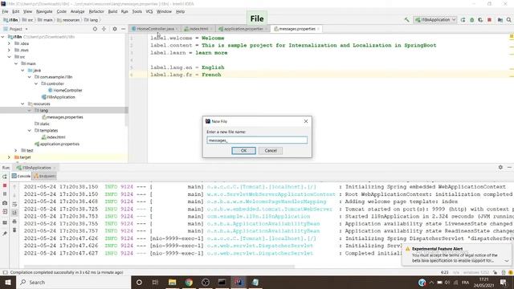Image resolution: width=514 pixels, height=289 pixels.
Task: Collapse the com.example.i18n package
Action: point(30,77)
